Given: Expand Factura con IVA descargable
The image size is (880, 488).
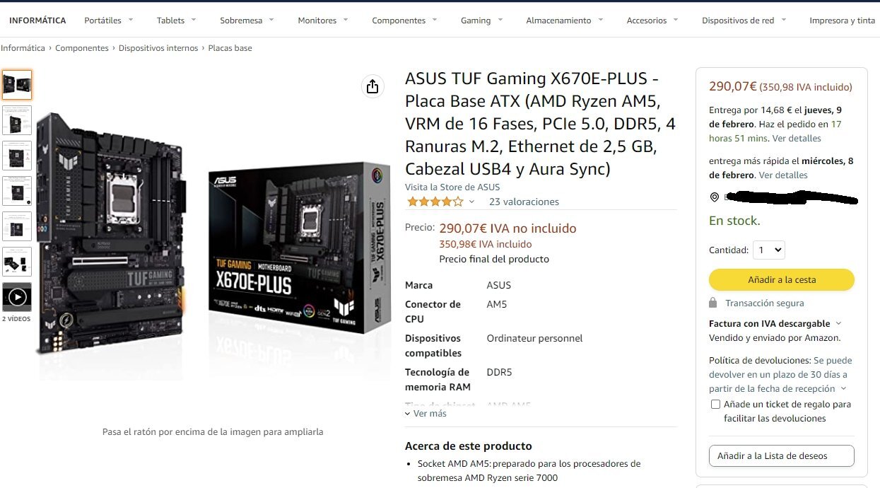Looking at the screenshot, I should coord(775,323).
